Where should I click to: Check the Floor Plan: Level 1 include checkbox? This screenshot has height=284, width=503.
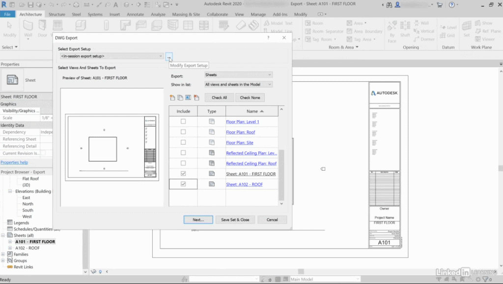tap(183, 121)
